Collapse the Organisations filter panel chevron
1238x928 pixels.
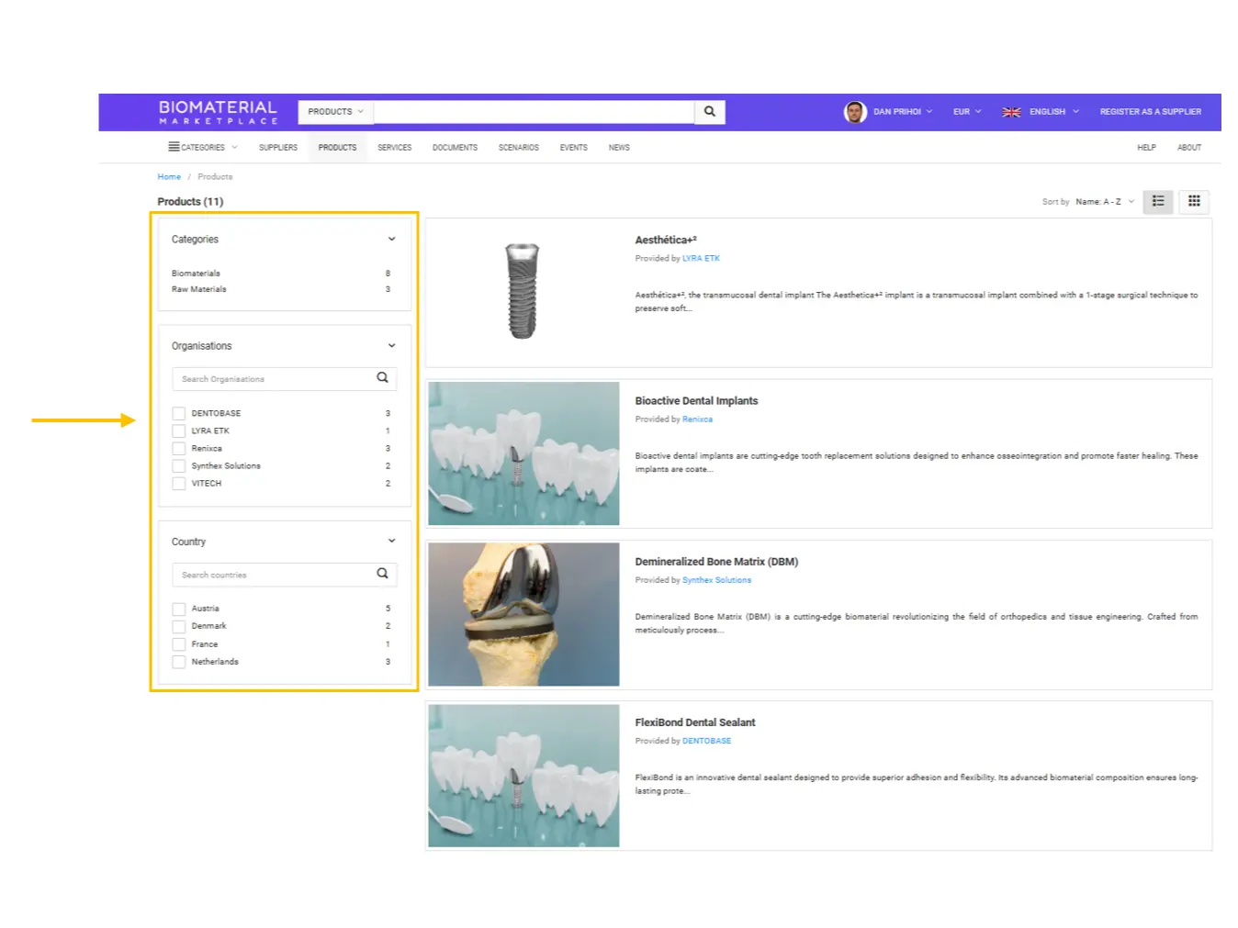[x=391, y=346]
